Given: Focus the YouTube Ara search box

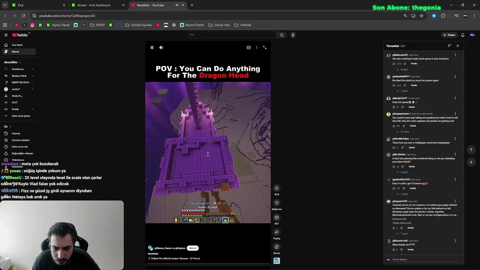Looking at the screenshot, I should 232,35.
